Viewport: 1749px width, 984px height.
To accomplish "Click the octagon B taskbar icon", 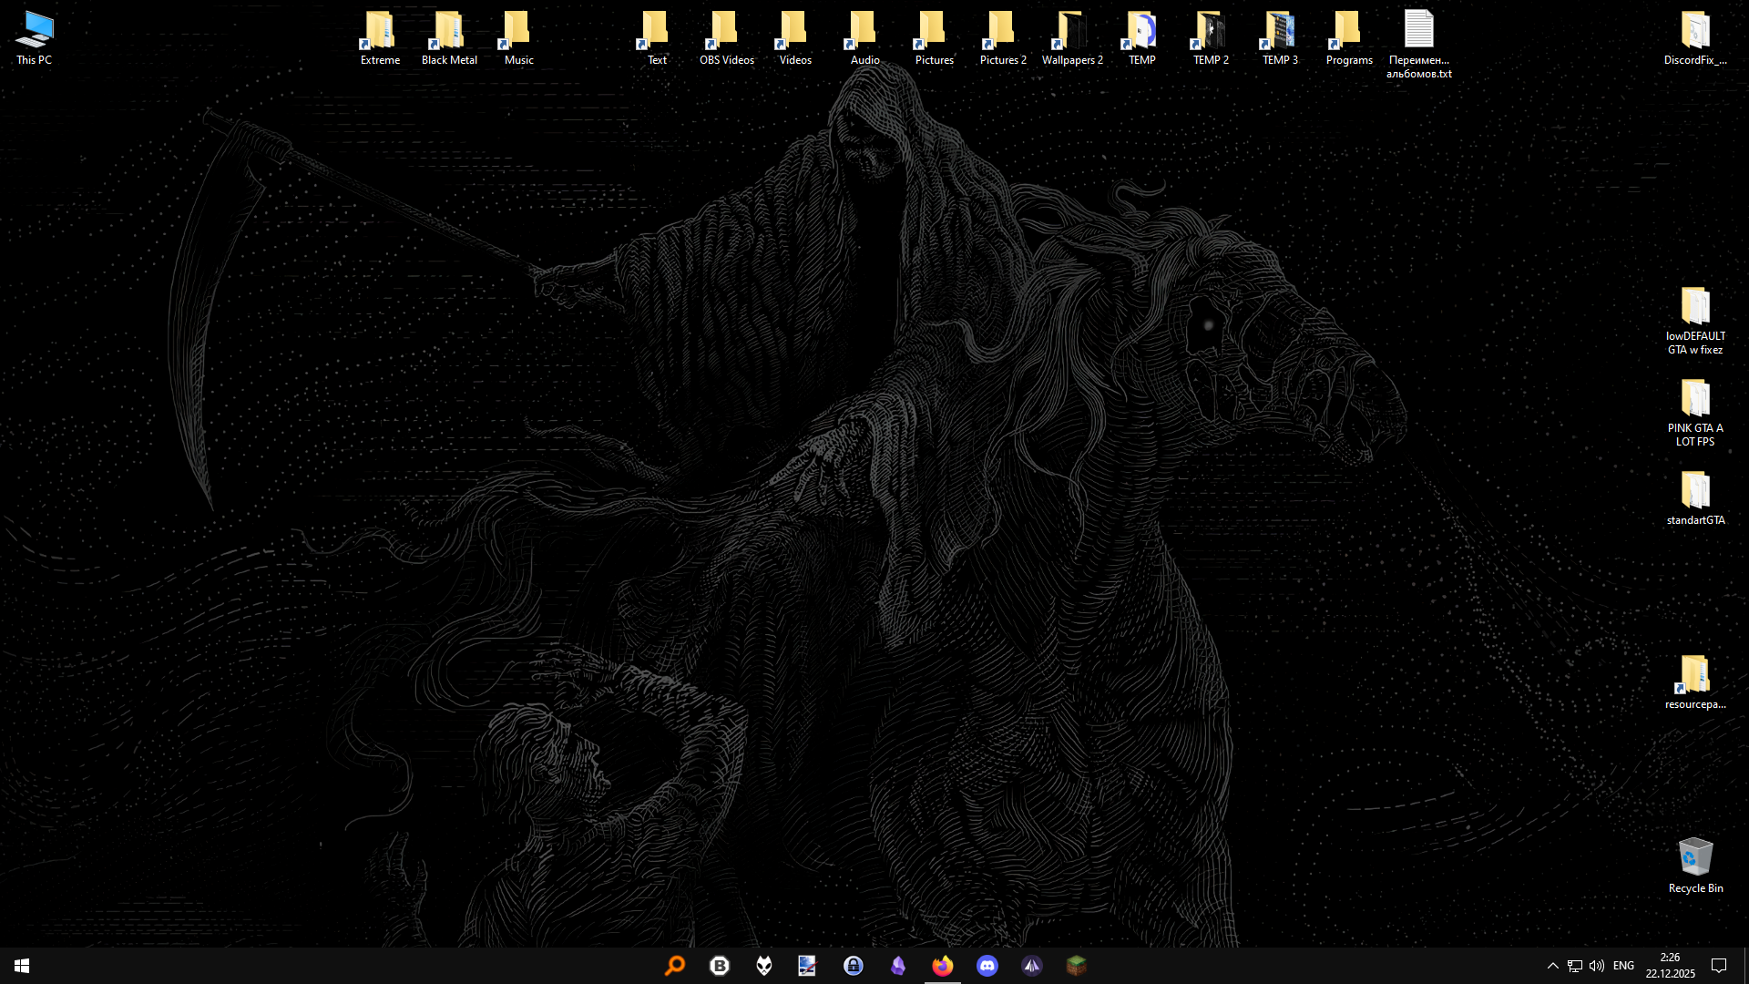I will point(720,966).
